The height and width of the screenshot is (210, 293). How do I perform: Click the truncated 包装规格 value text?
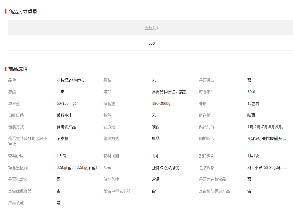tap(267, 168)
